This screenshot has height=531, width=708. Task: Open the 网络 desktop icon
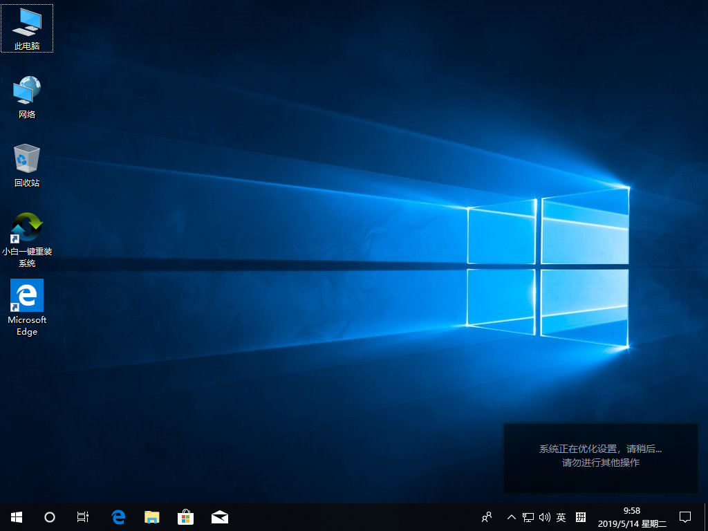26,93
